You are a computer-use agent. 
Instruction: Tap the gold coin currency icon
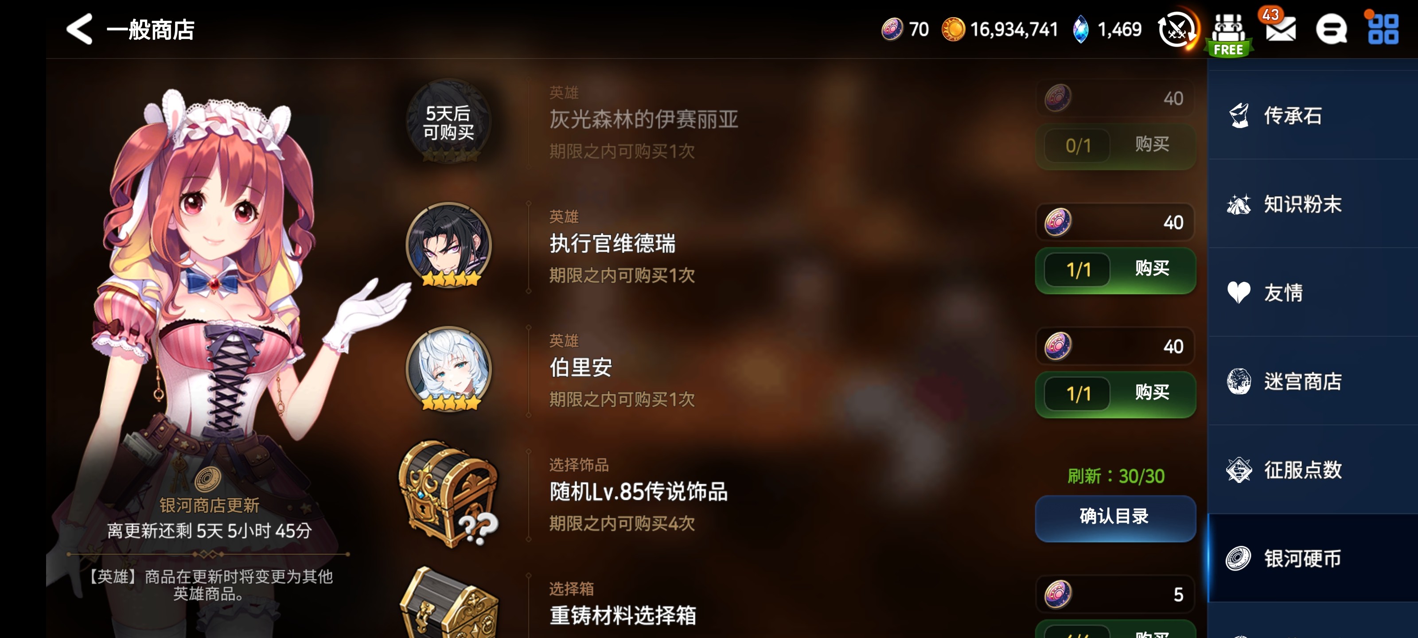coord(953,29)
